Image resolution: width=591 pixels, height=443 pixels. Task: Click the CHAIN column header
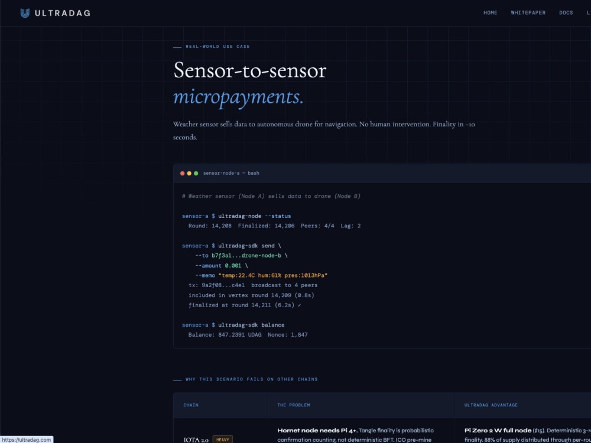coord(191,405)
